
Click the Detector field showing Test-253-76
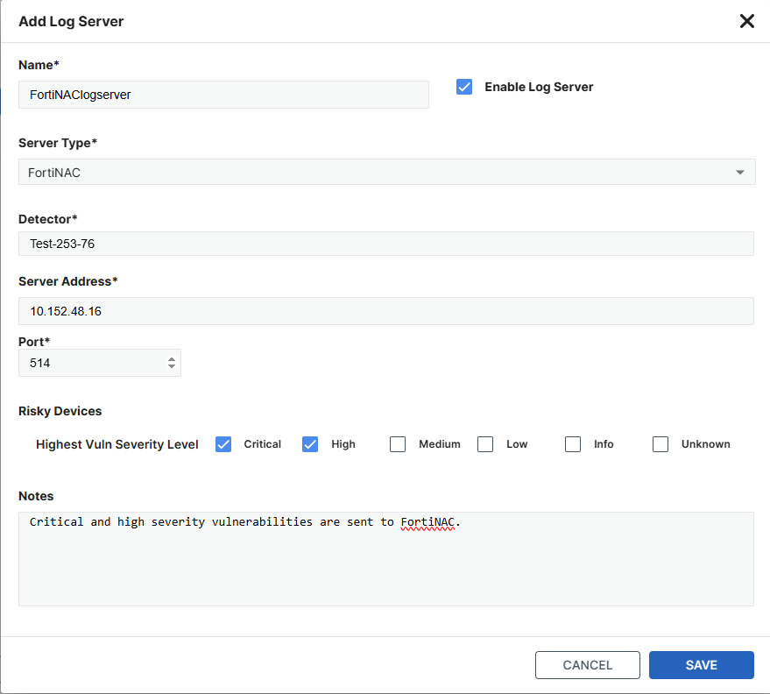click(x=385, y=243)
